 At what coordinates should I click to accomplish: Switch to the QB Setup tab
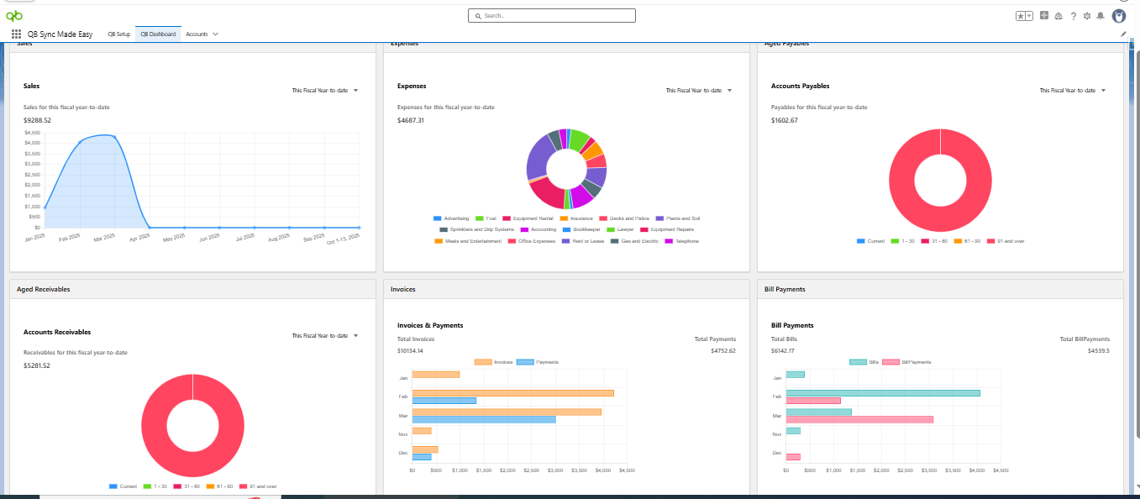tap(119, 34)
